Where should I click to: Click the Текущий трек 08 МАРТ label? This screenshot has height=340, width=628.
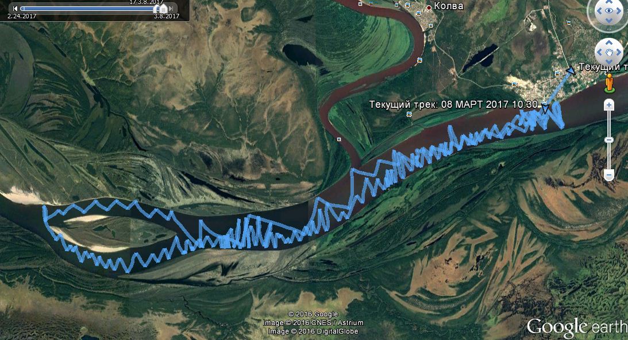[x=453, y=105]
